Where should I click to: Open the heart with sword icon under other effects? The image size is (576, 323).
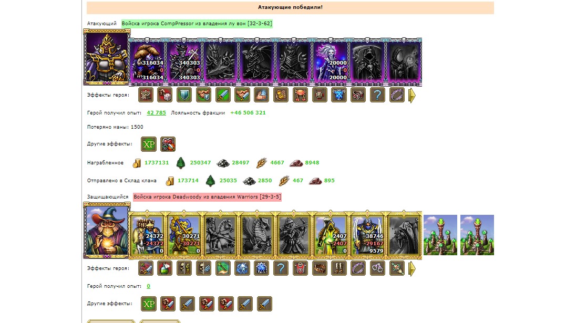click(x=168, y=144)
